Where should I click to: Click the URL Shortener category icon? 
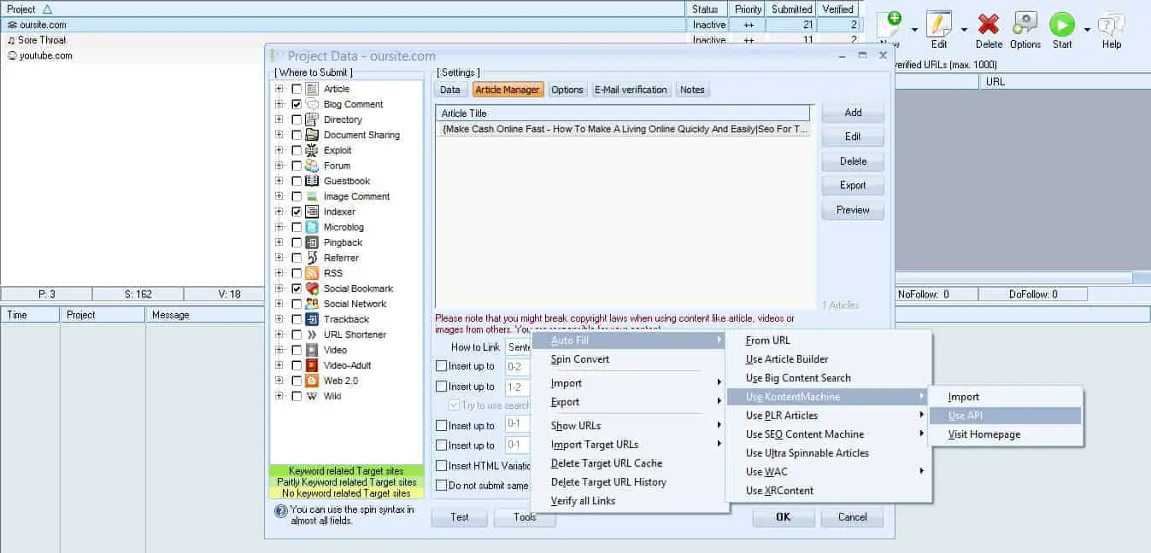coord(312,335)
